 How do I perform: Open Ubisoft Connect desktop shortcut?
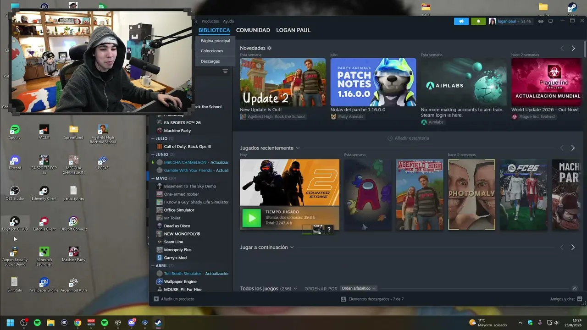click(73, 224)
